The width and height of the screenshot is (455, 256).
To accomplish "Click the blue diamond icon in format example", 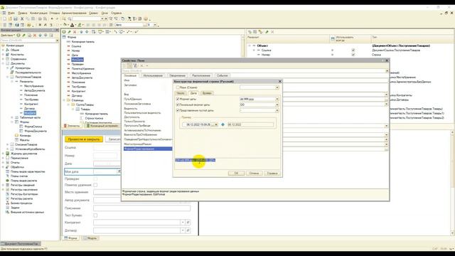I will click(x=223, y=124).
